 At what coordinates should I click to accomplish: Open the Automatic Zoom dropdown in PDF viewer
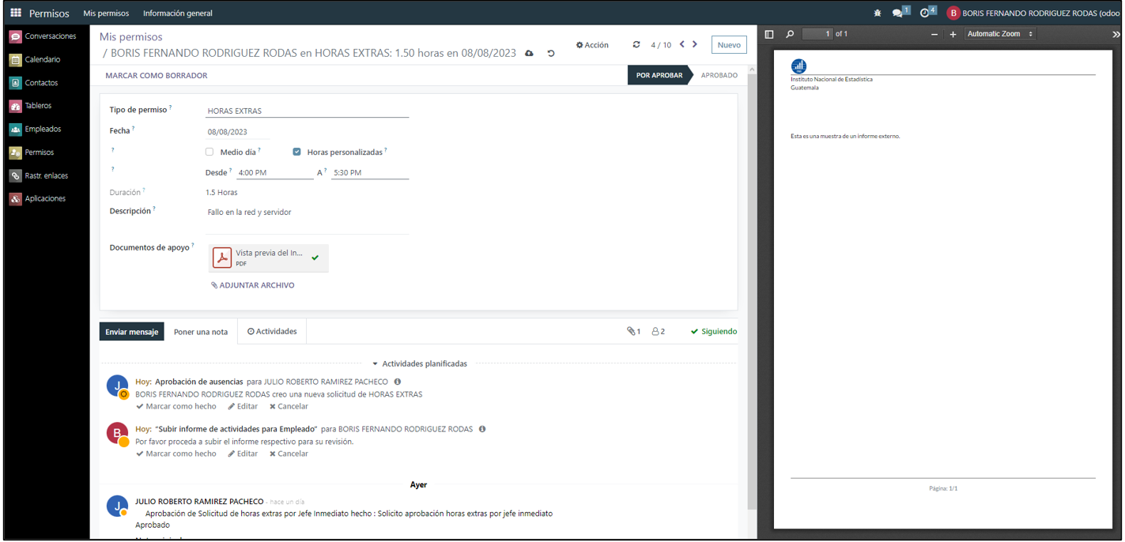click(1000, 35)
